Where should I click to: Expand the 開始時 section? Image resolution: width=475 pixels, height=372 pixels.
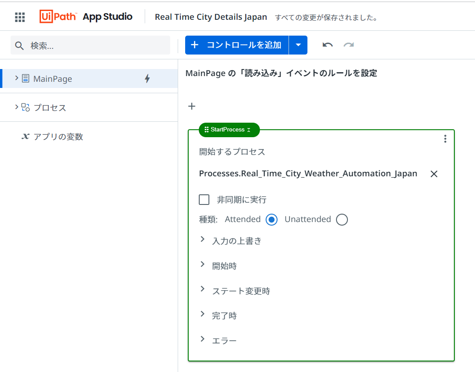[218, 266]
